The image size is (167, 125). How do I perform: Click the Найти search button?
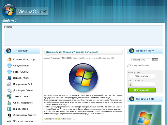pyautogui.click(x=155, y=60)
